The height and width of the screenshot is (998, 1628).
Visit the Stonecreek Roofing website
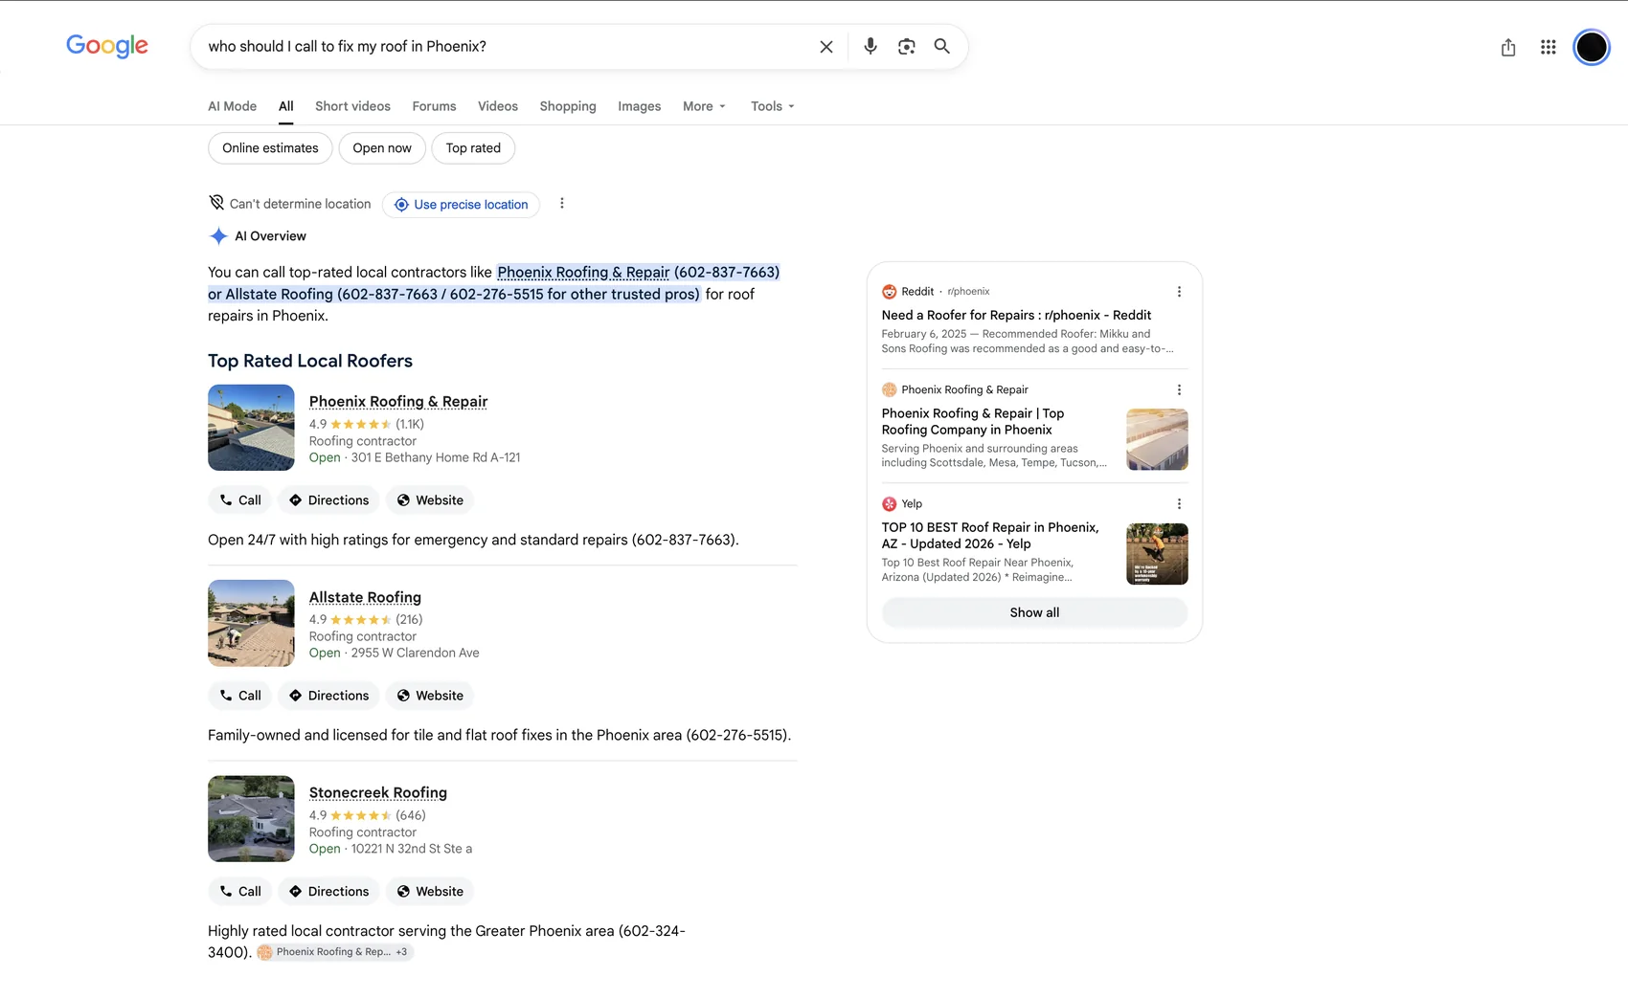[x=430, y=892]
